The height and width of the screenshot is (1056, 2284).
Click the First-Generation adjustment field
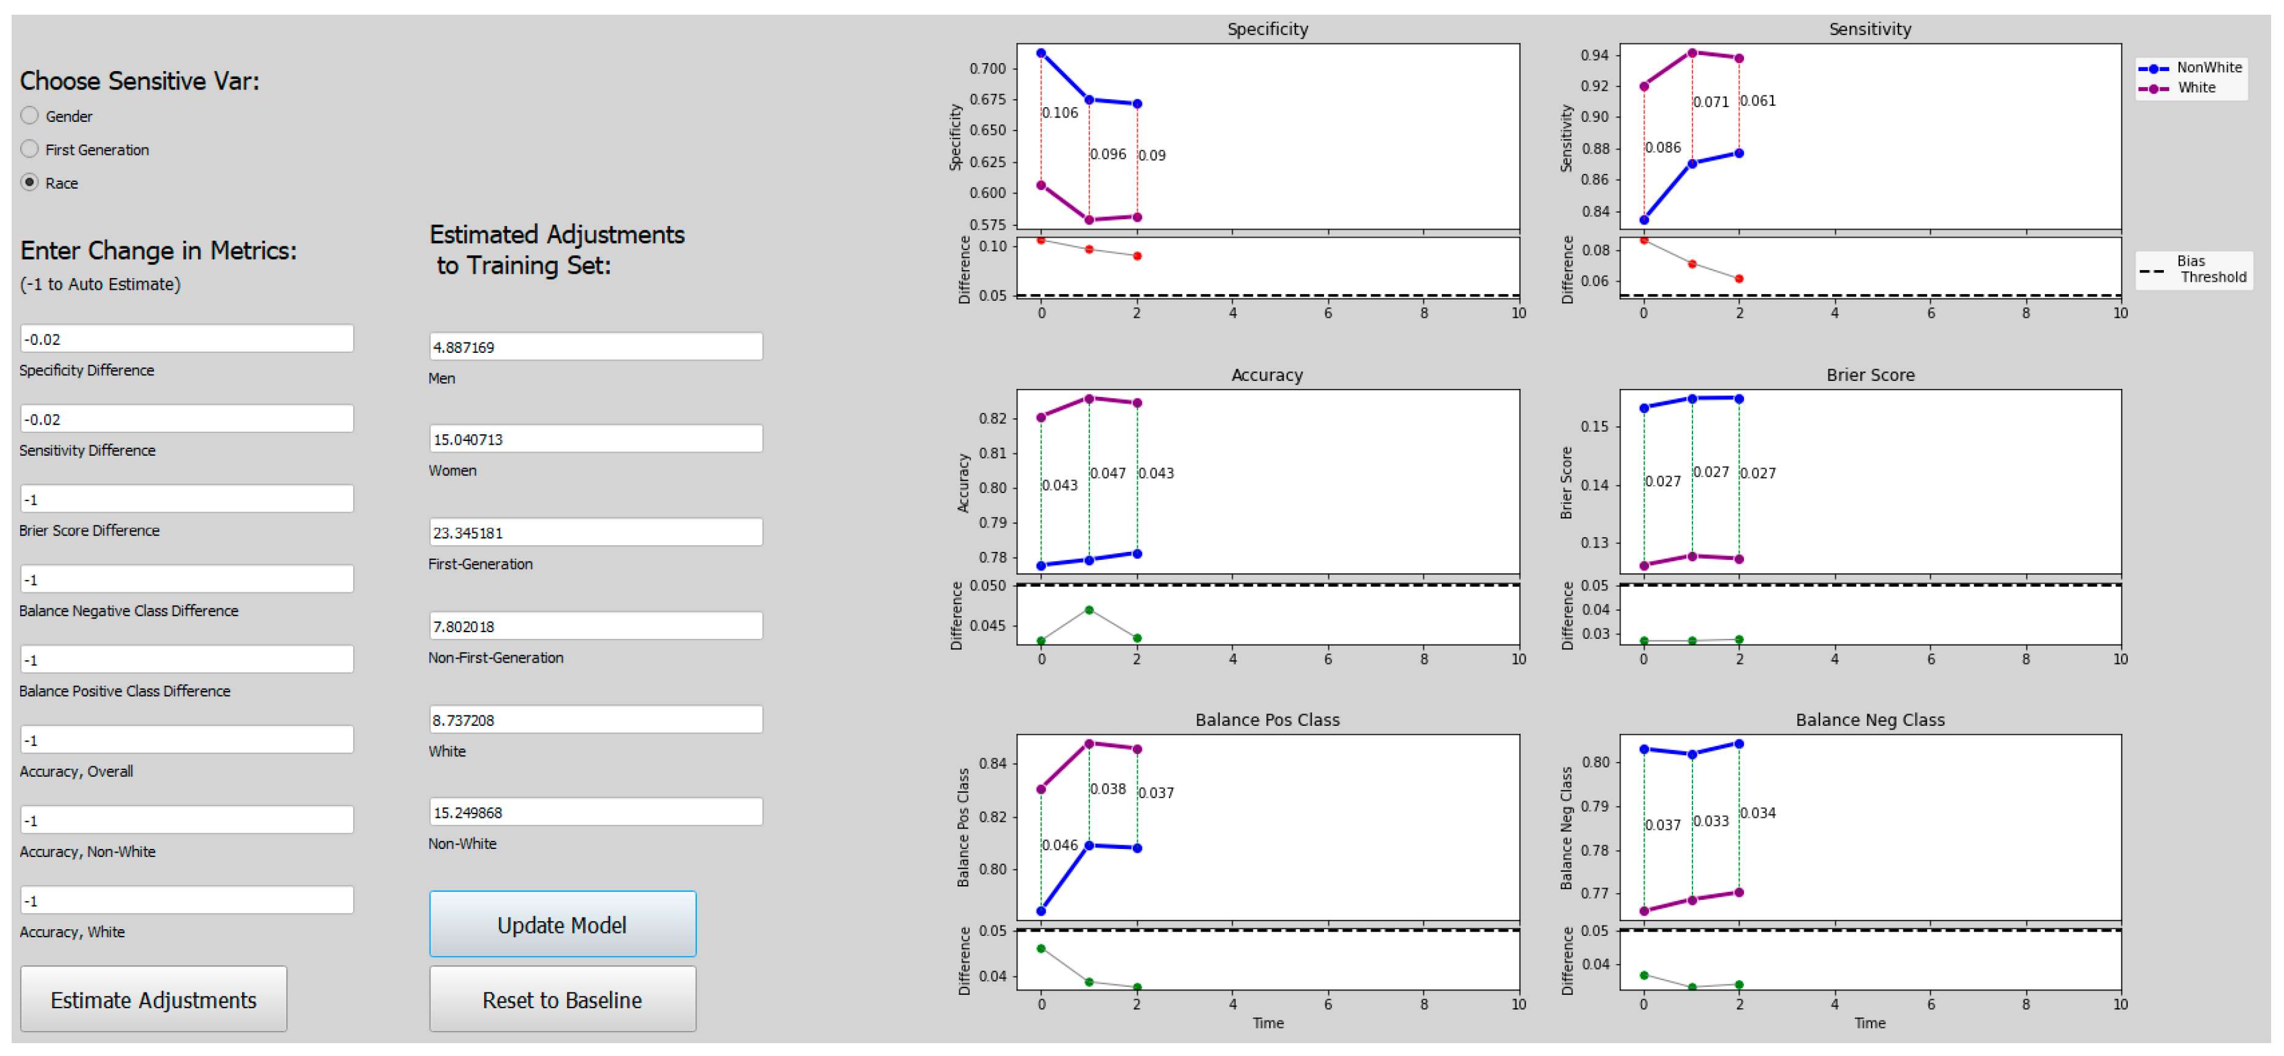(595, 532)
